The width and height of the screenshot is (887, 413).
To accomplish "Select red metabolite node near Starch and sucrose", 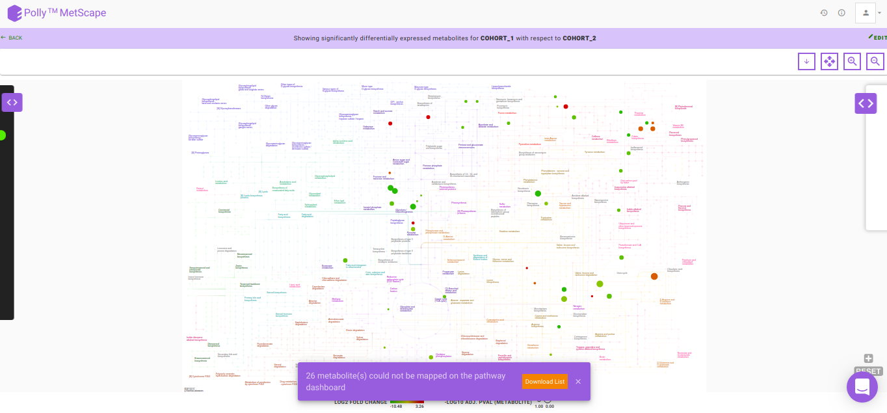I will [390, 124].
